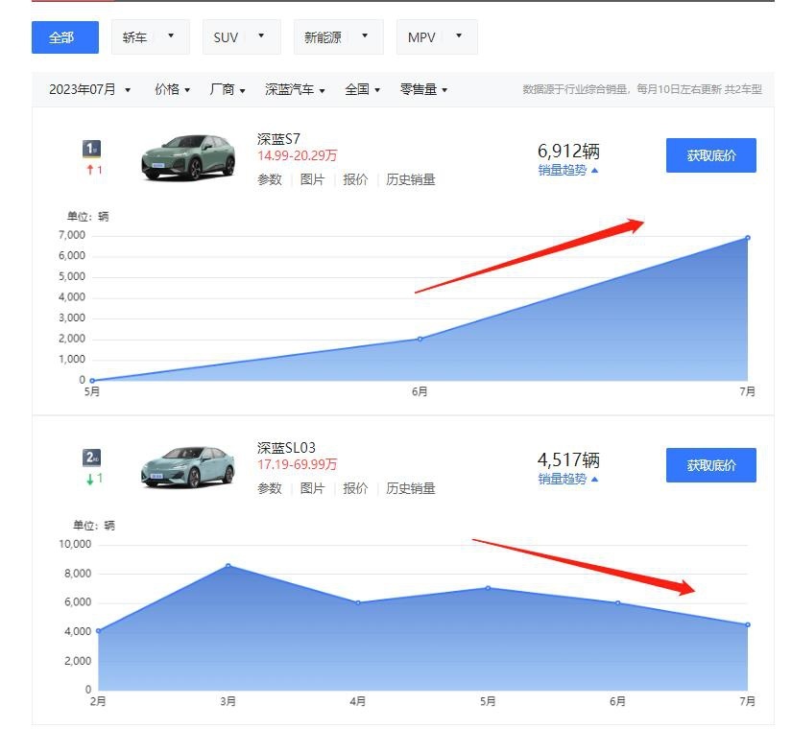Open the 价格 filter dropdown
Image resolution: width=792 pixels, height=729 pixels.
[172, 90]
